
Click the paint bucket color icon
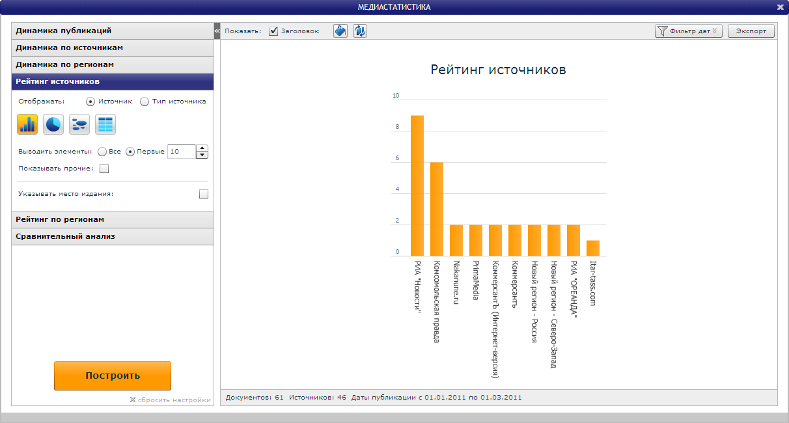[x=340, y=31]
